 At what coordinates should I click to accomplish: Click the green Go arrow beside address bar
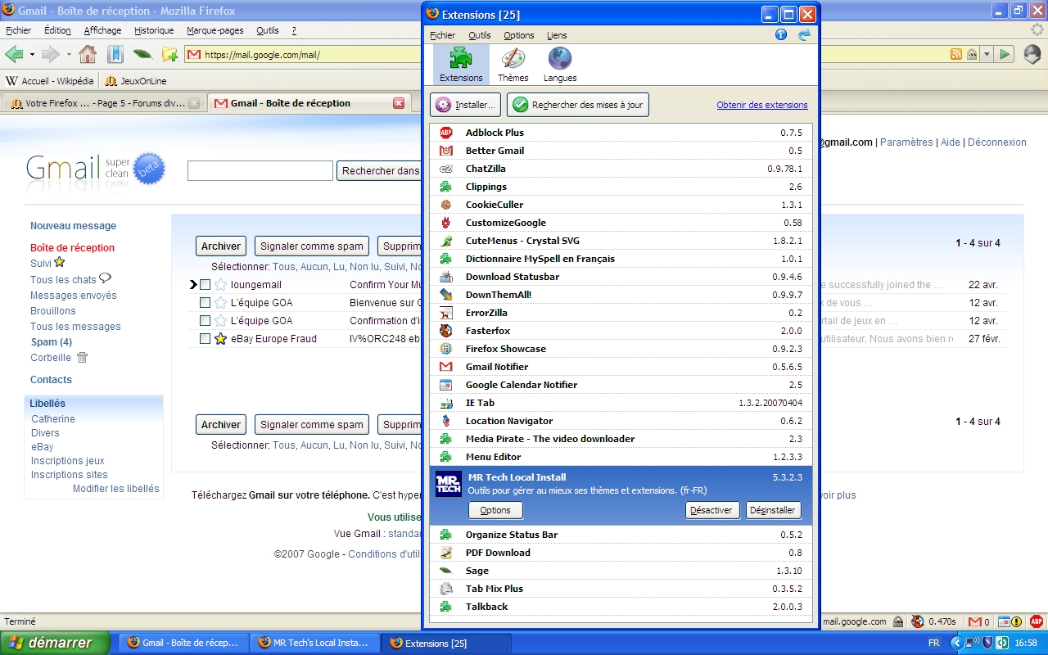(x=1006, y=55)
